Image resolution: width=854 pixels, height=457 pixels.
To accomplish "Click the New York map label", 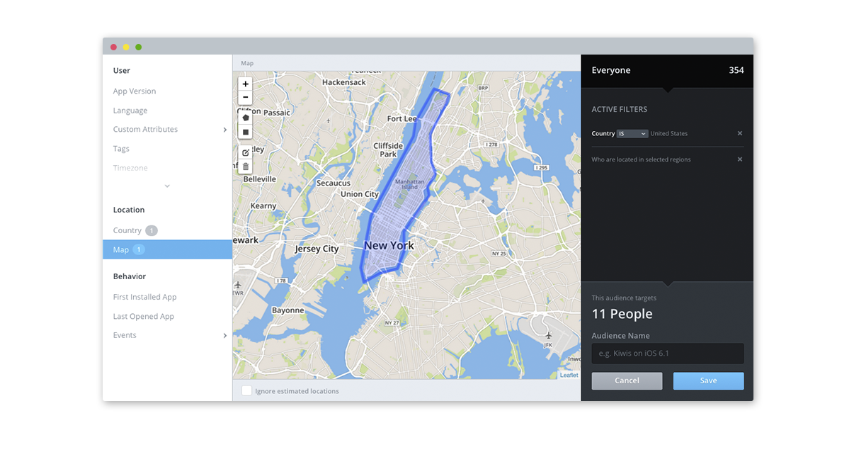I will point(389,245).
